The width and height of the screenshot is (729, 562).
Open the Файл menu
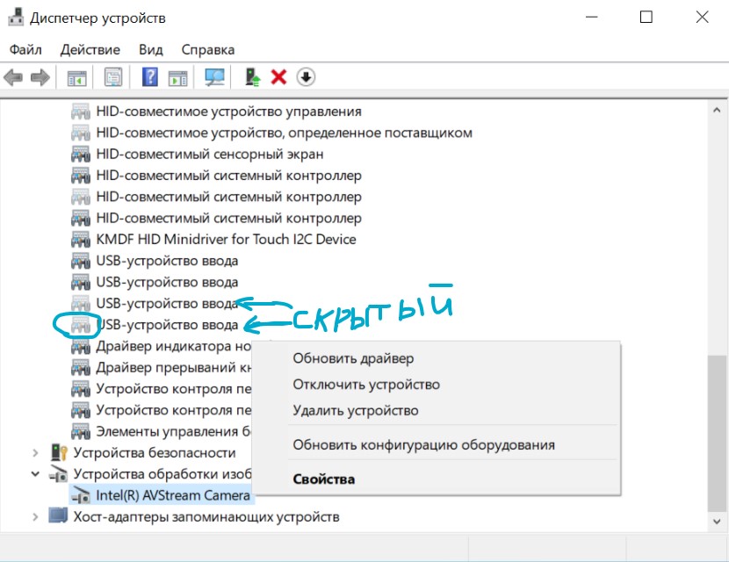click(x=25, y=50)
